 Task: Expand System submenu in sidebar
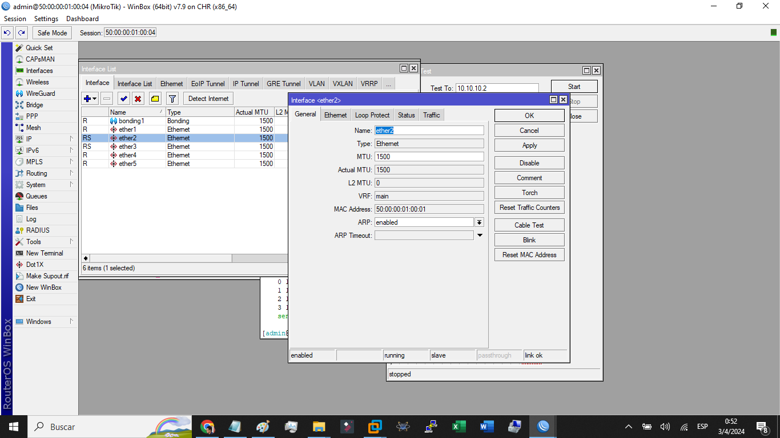(71, 185)
